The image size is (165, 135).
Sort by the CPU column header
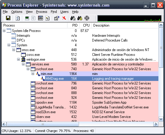pos(85,25)
